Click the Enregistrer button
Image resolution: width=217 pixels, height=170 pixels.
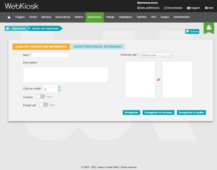coord(131,113)
